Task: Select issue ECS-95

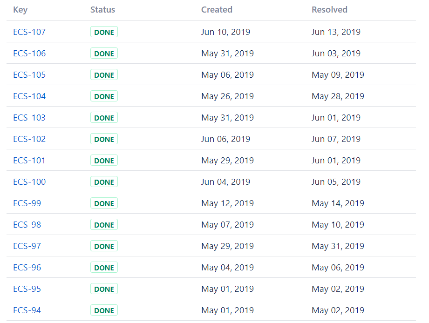Action: 27,289
